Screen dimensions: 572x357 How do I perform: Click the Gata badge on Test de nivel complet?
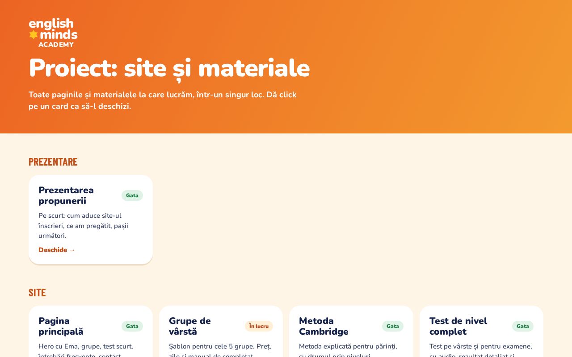pyautogui.click(x=523, y=326)
